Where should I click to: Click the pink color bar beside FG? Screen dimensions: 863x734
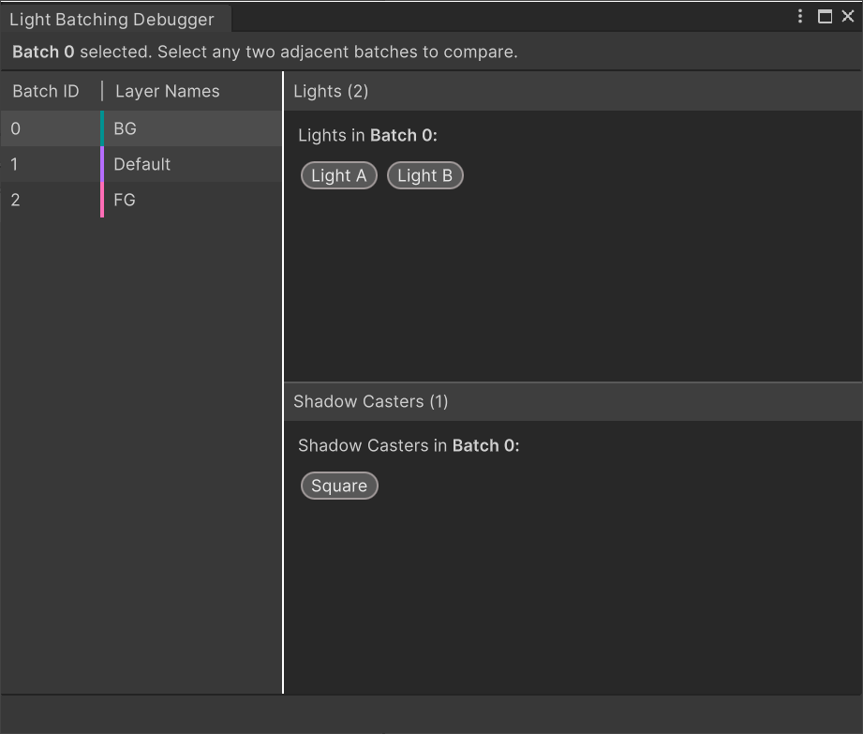[x=102, y=199]
